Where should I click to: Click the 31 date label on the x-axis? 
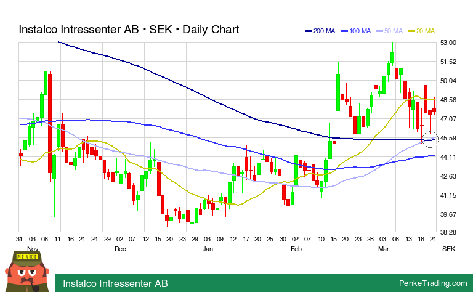19,239
